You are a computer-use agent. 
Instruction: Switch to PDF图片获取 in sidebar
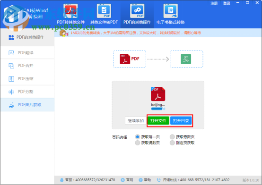click(27, 105)
